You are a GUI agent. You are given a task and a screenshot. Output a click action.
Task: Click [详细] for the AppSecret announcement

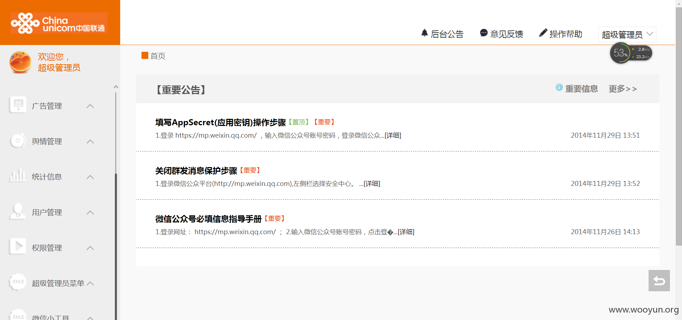(x=393, y=135)
